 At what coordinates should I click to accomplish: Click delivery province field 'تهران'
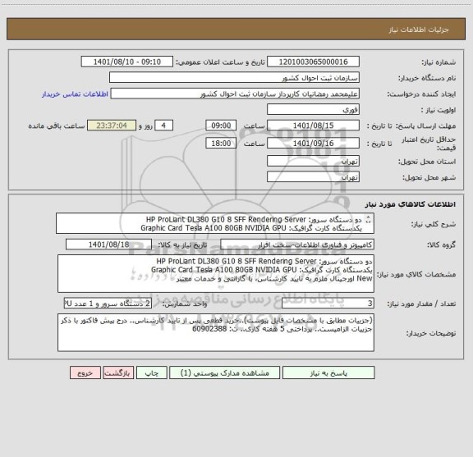pyautogui.click(x=313, y=161)
